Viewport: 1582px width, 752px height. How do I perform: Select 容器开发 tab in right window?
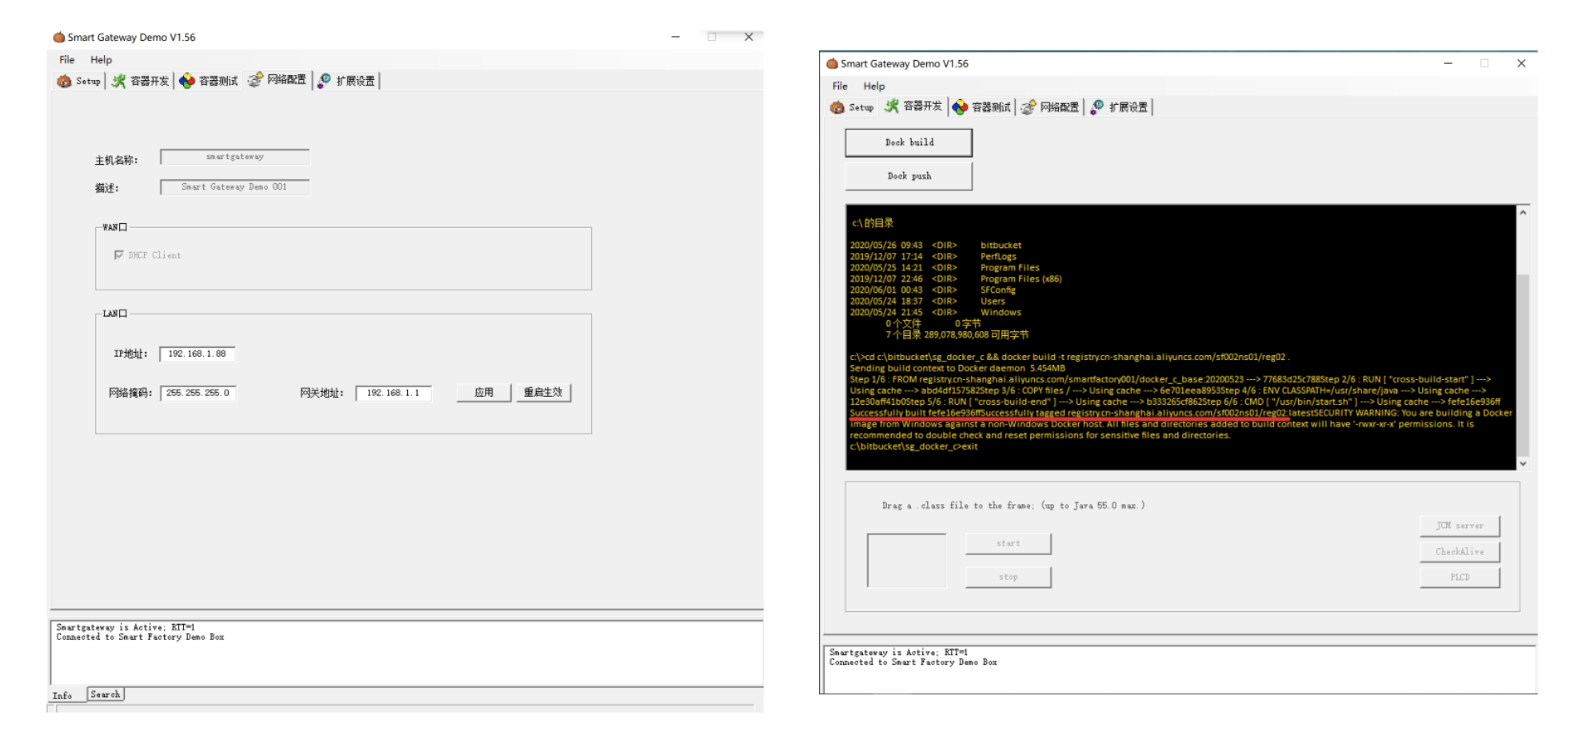pos(913,106)
